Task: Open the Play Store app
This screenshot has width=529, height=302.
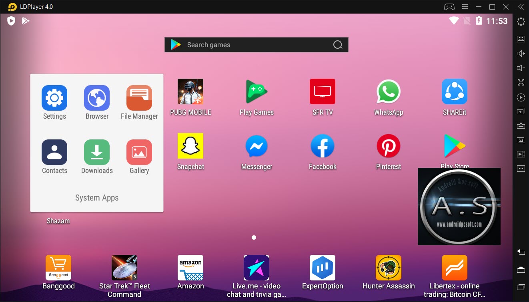Action: [x=455, y=146]
